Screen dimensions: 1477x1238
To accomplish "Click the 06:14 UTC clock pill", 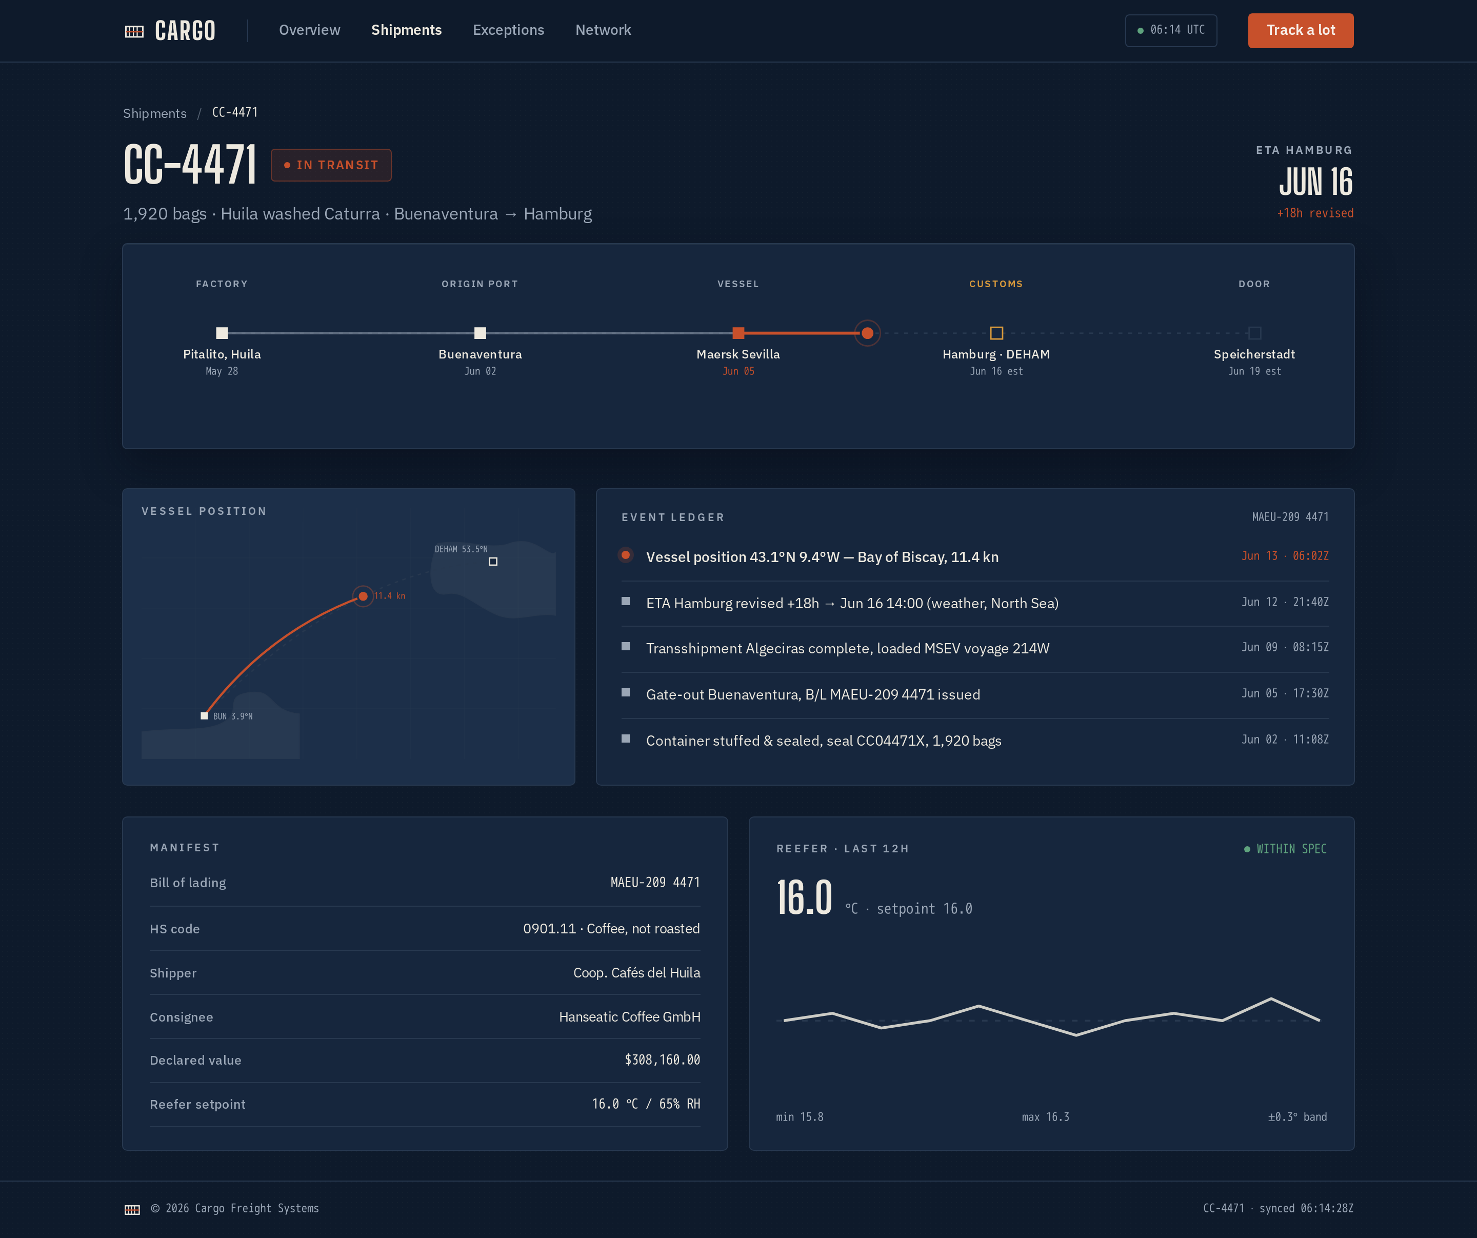I will pos(1171,30).
